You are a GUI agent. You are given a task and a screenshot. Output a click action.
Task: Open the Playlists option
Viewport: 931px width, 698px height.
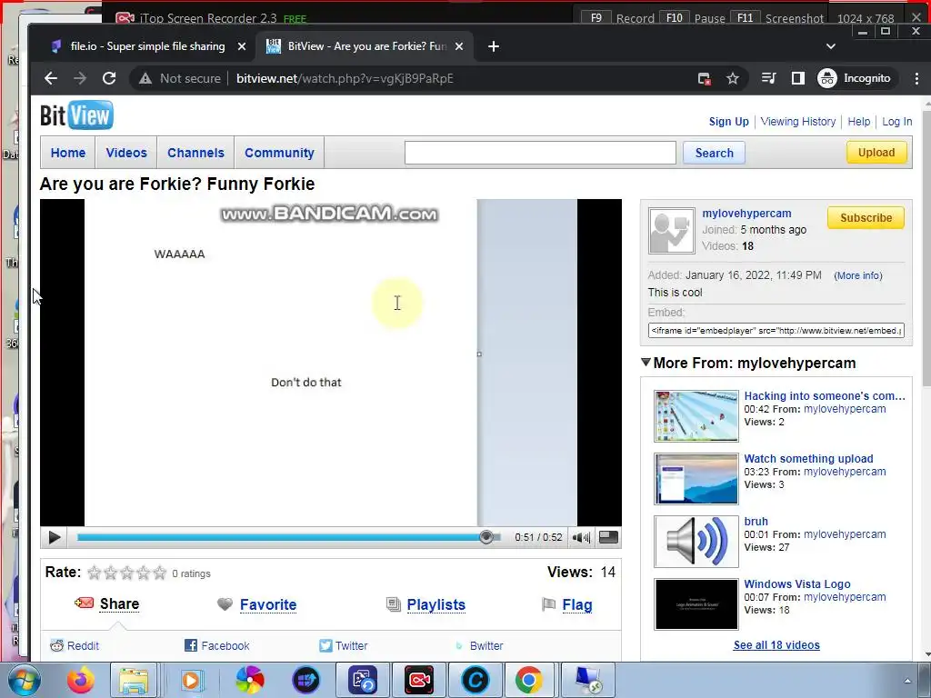[x=435, y=604]
